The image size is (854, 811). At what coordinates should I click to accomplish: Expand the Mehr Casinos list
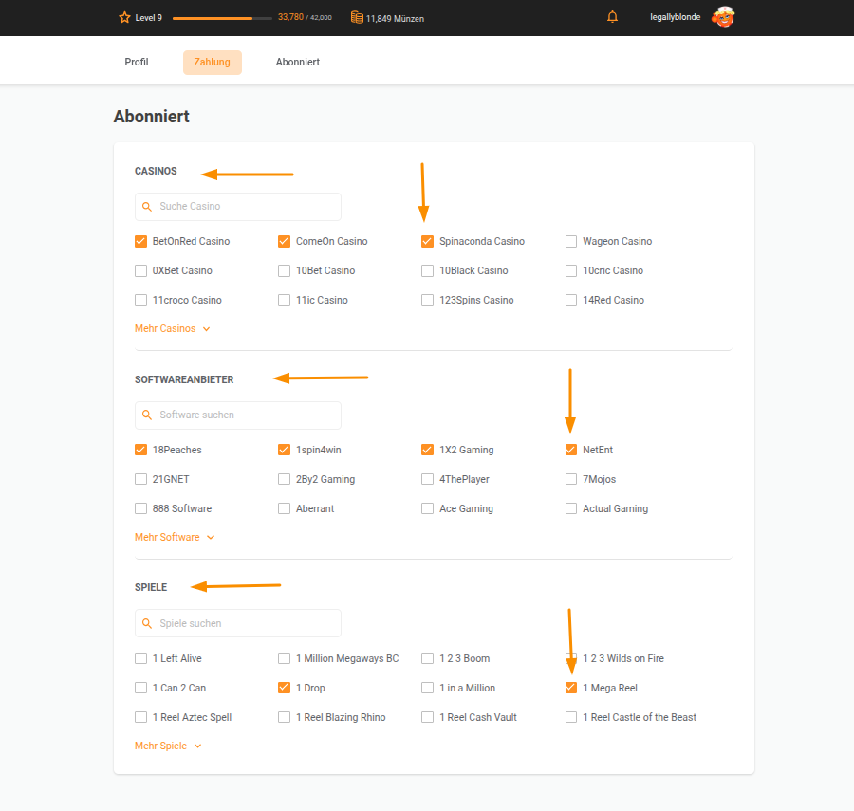(172, 329)
